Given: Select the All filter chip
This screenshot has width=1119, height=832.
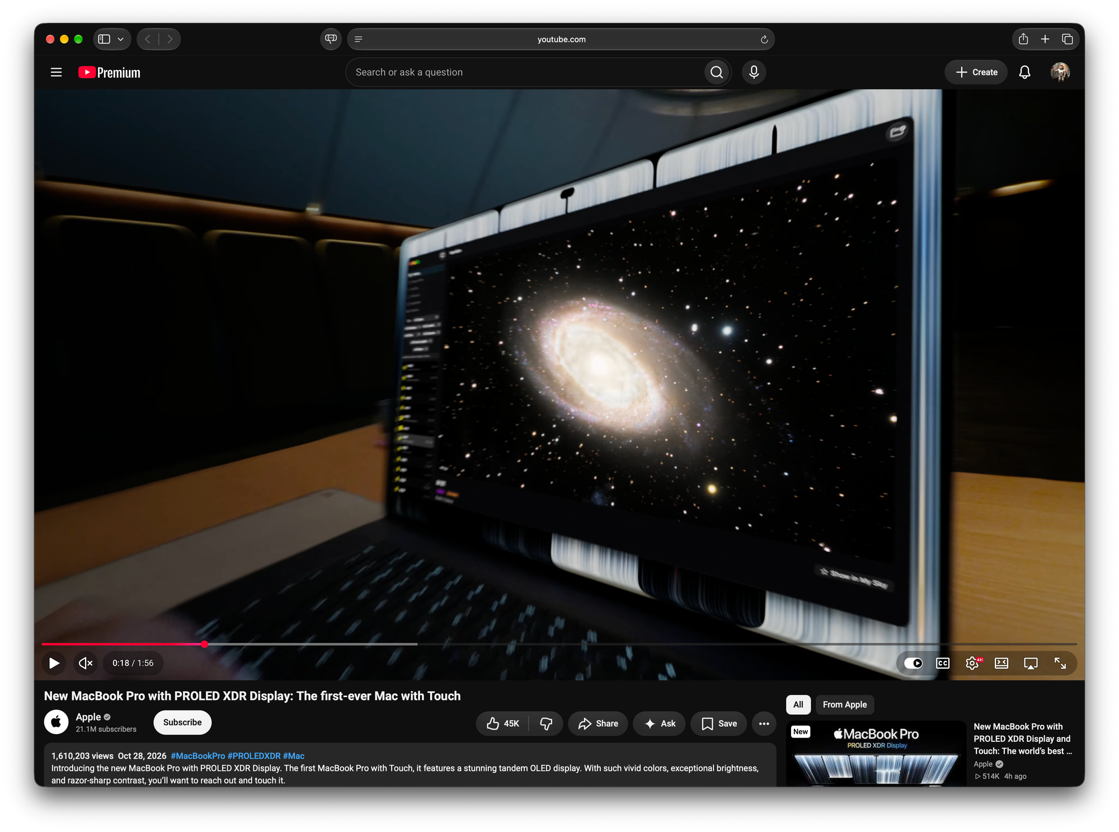Looking at the screenshot, I should click(798, 704).
